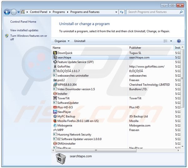
Task: Click the Installer program icon
Action: point(55,94)
